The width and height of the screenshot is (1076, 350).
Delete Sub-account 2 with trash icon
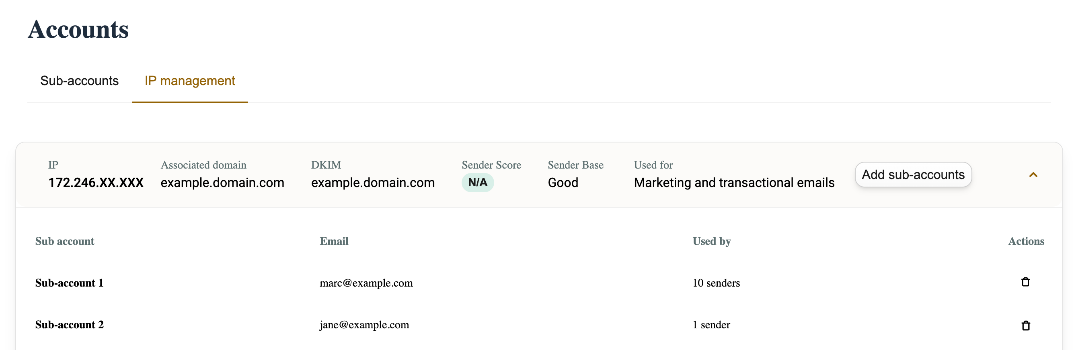[1025, 325]
